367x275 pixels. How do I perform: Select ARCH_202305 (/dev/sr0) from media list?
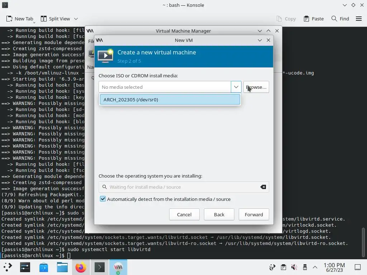(170, 100)
